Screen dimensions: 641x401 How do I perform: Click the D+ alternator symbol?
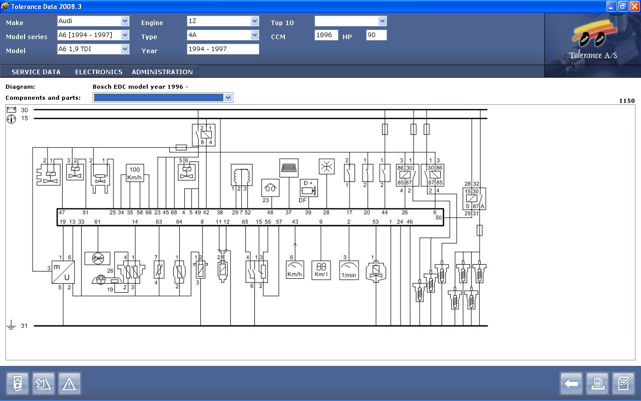point(308,188)
